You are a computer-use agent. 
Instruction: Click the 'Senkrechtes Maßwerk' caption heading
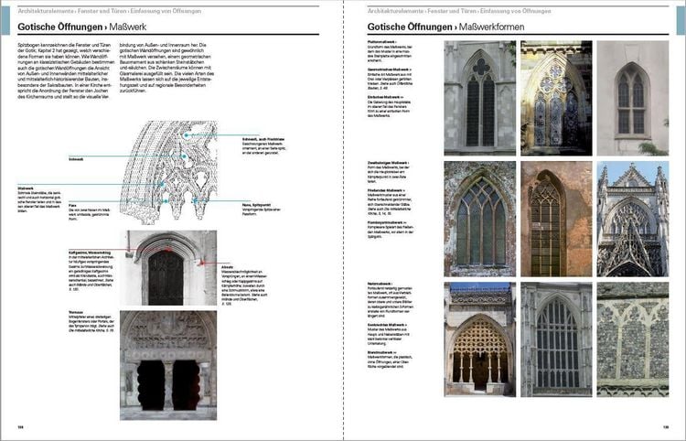point(387,325)
